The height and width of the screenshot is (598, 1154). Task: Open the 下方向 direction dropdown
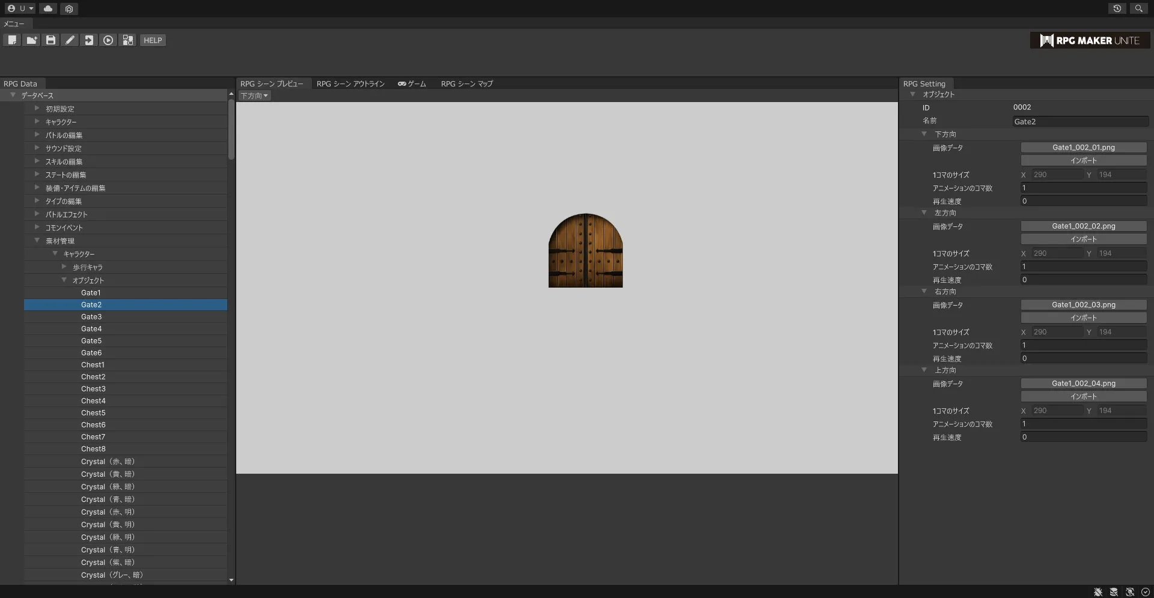pos(254,96)
